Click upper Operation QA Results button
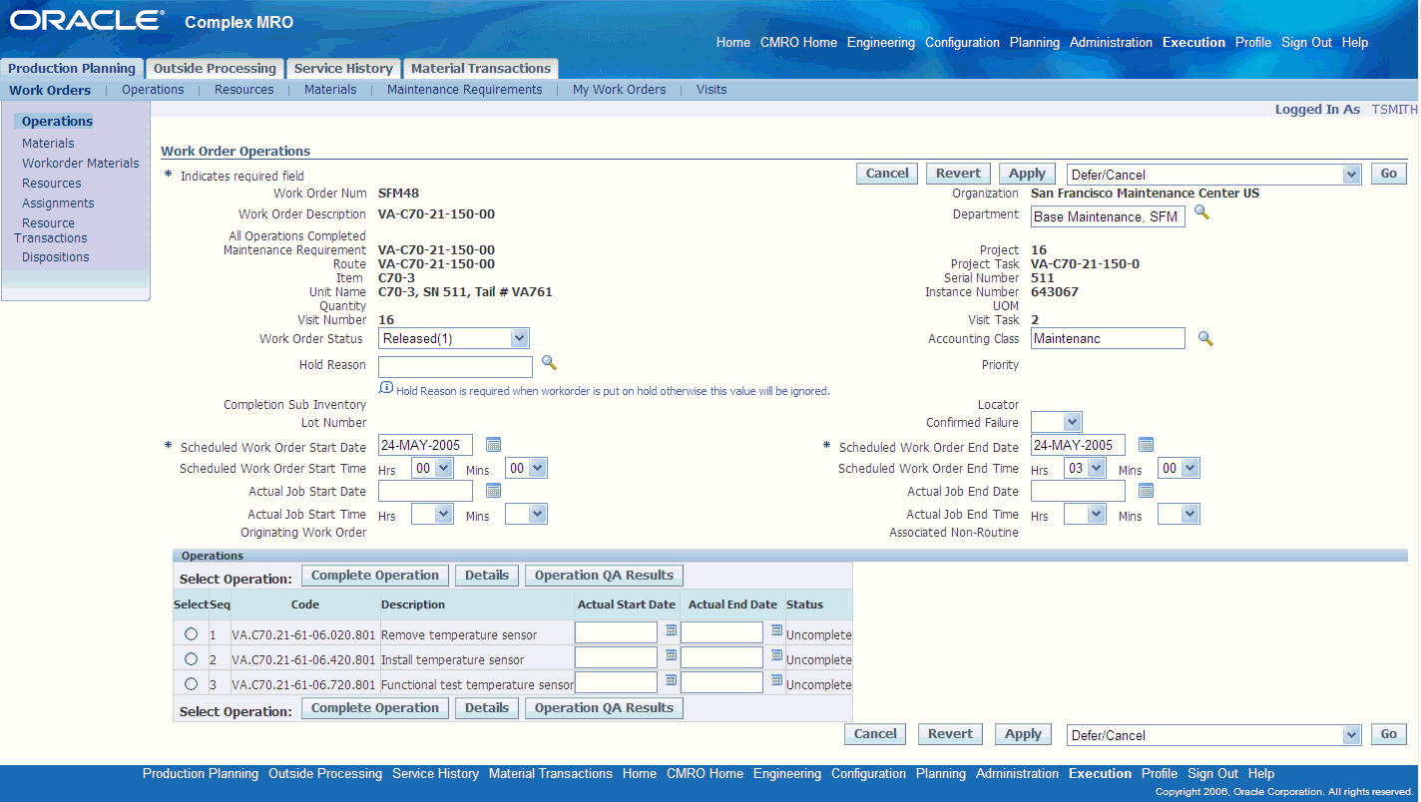Image resolution: width=1421 pixels, height=802 pixels. click(604, 576)
